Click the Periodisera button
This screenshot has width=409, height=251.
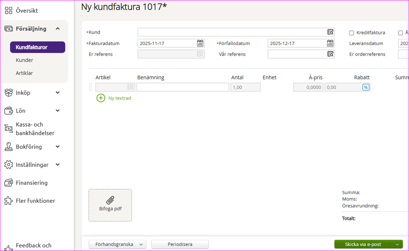click(x=180, y=244)
